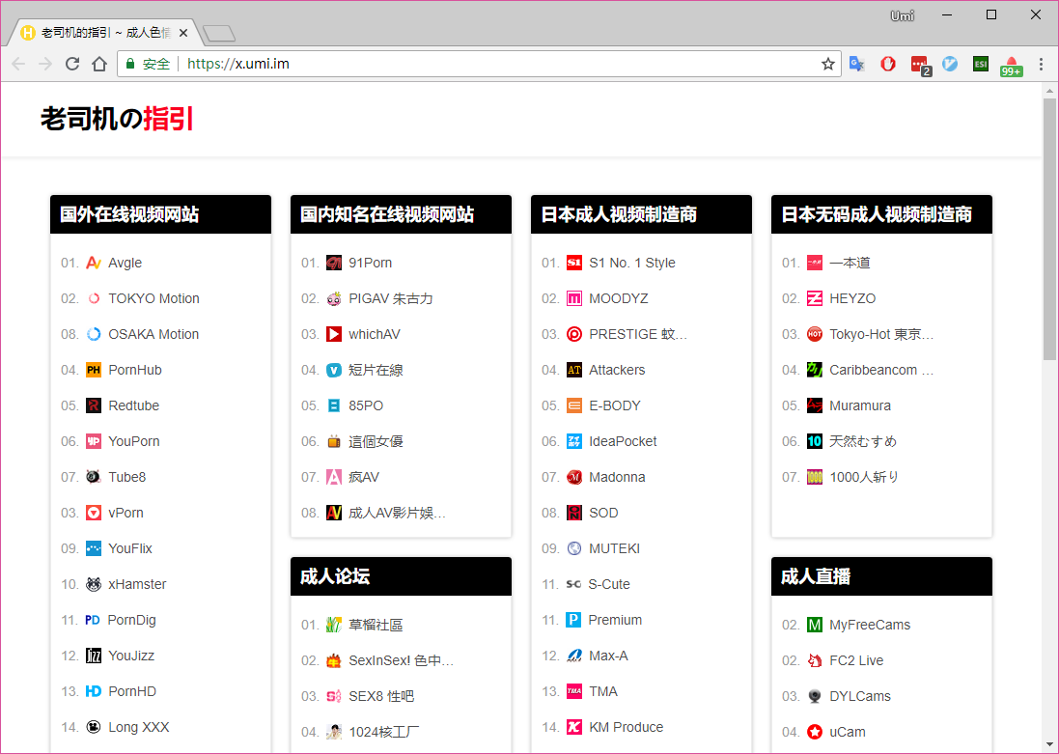This screenshot has width=1059, height=754.
Task: Open the Google Translate extension
Action: click(x=856, y=64)
